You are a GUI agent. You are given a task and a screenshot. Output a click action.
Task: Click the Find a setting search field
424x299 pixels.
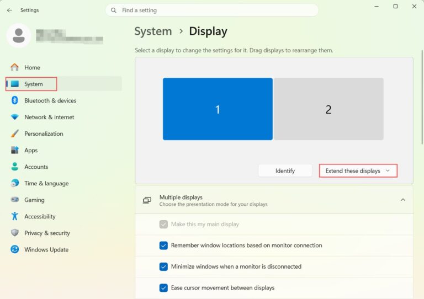[212, 10]
